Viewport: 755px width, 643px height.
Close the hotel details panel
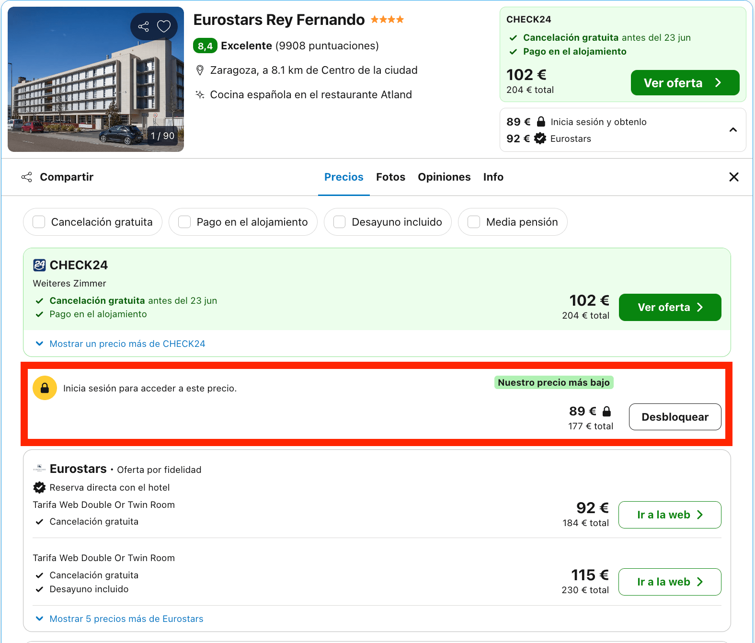click(x=733, y=177)
